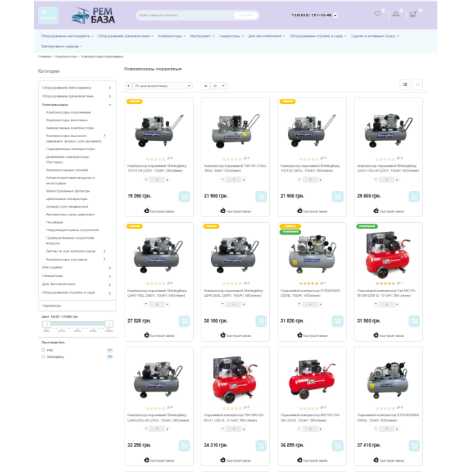Click the right handle of the price slider
The width and height of the screenshot is (472, 472).
(108, 324)
